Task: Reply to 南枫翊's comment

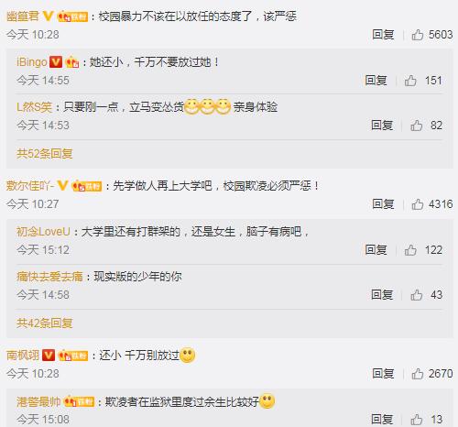Action: [383, 374]
